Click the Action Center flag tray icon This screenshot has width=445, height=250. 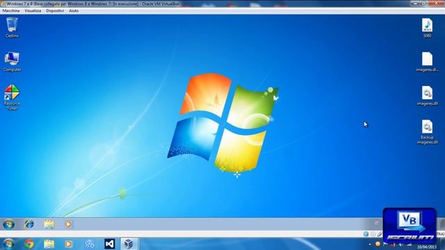(x=385, y=244)
